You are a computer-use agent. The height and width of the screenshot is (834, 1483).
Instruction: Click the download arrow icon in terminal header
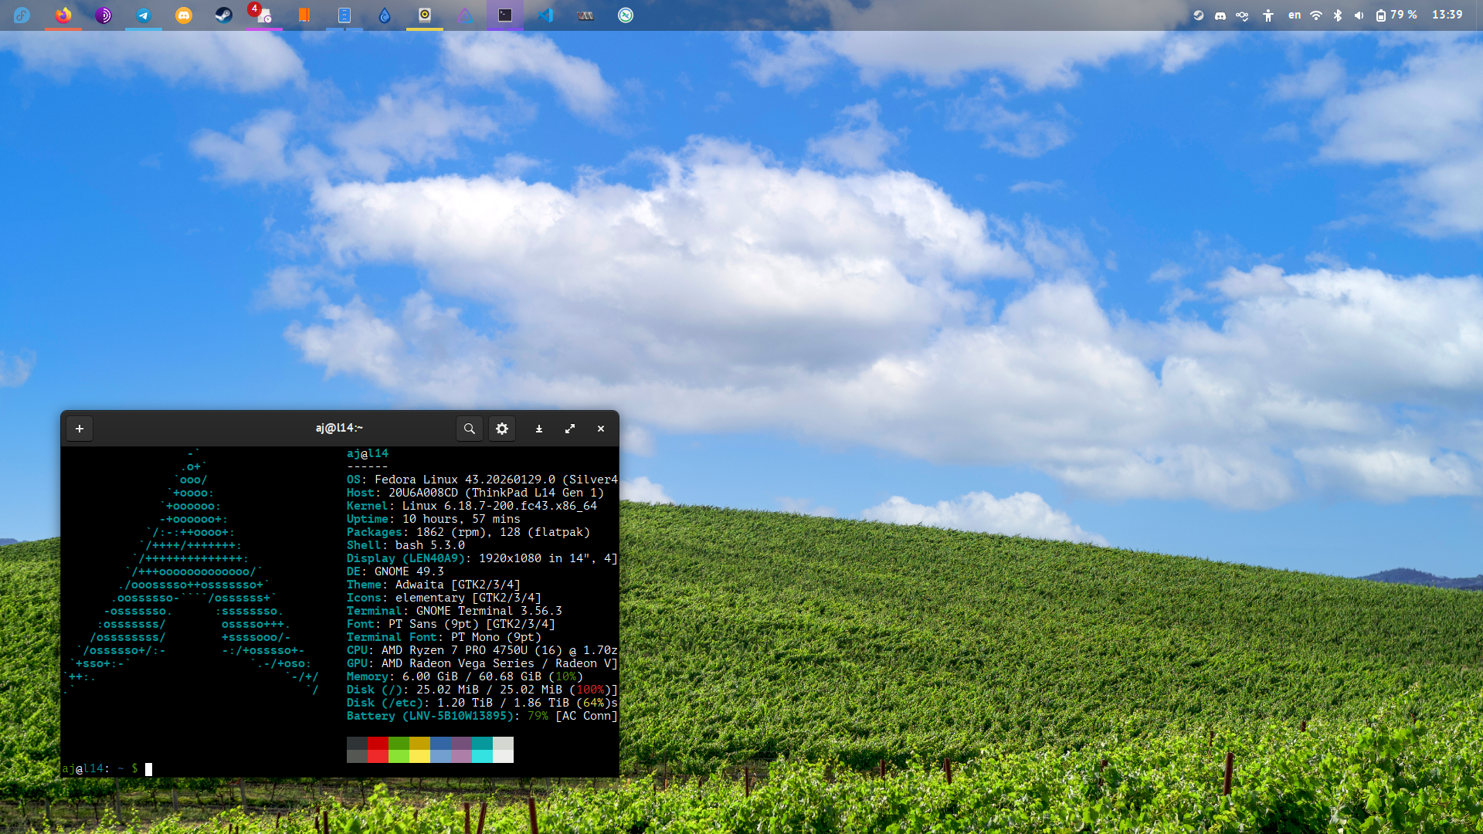coord(539,429)
